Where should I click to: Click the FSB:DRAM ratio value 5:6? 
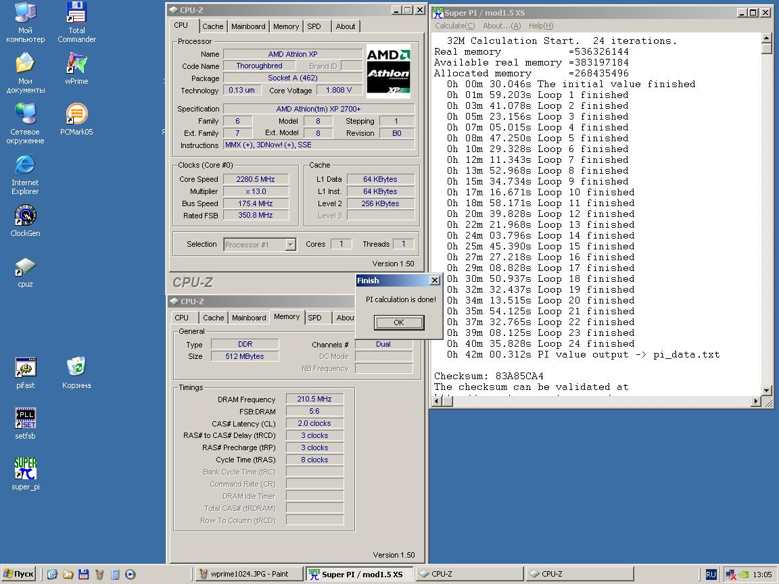314,411
